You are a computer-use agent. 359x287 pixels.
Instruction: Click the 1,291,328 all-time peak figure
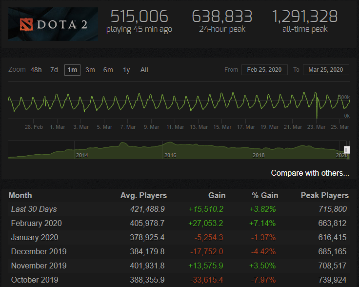click(305, 17)
